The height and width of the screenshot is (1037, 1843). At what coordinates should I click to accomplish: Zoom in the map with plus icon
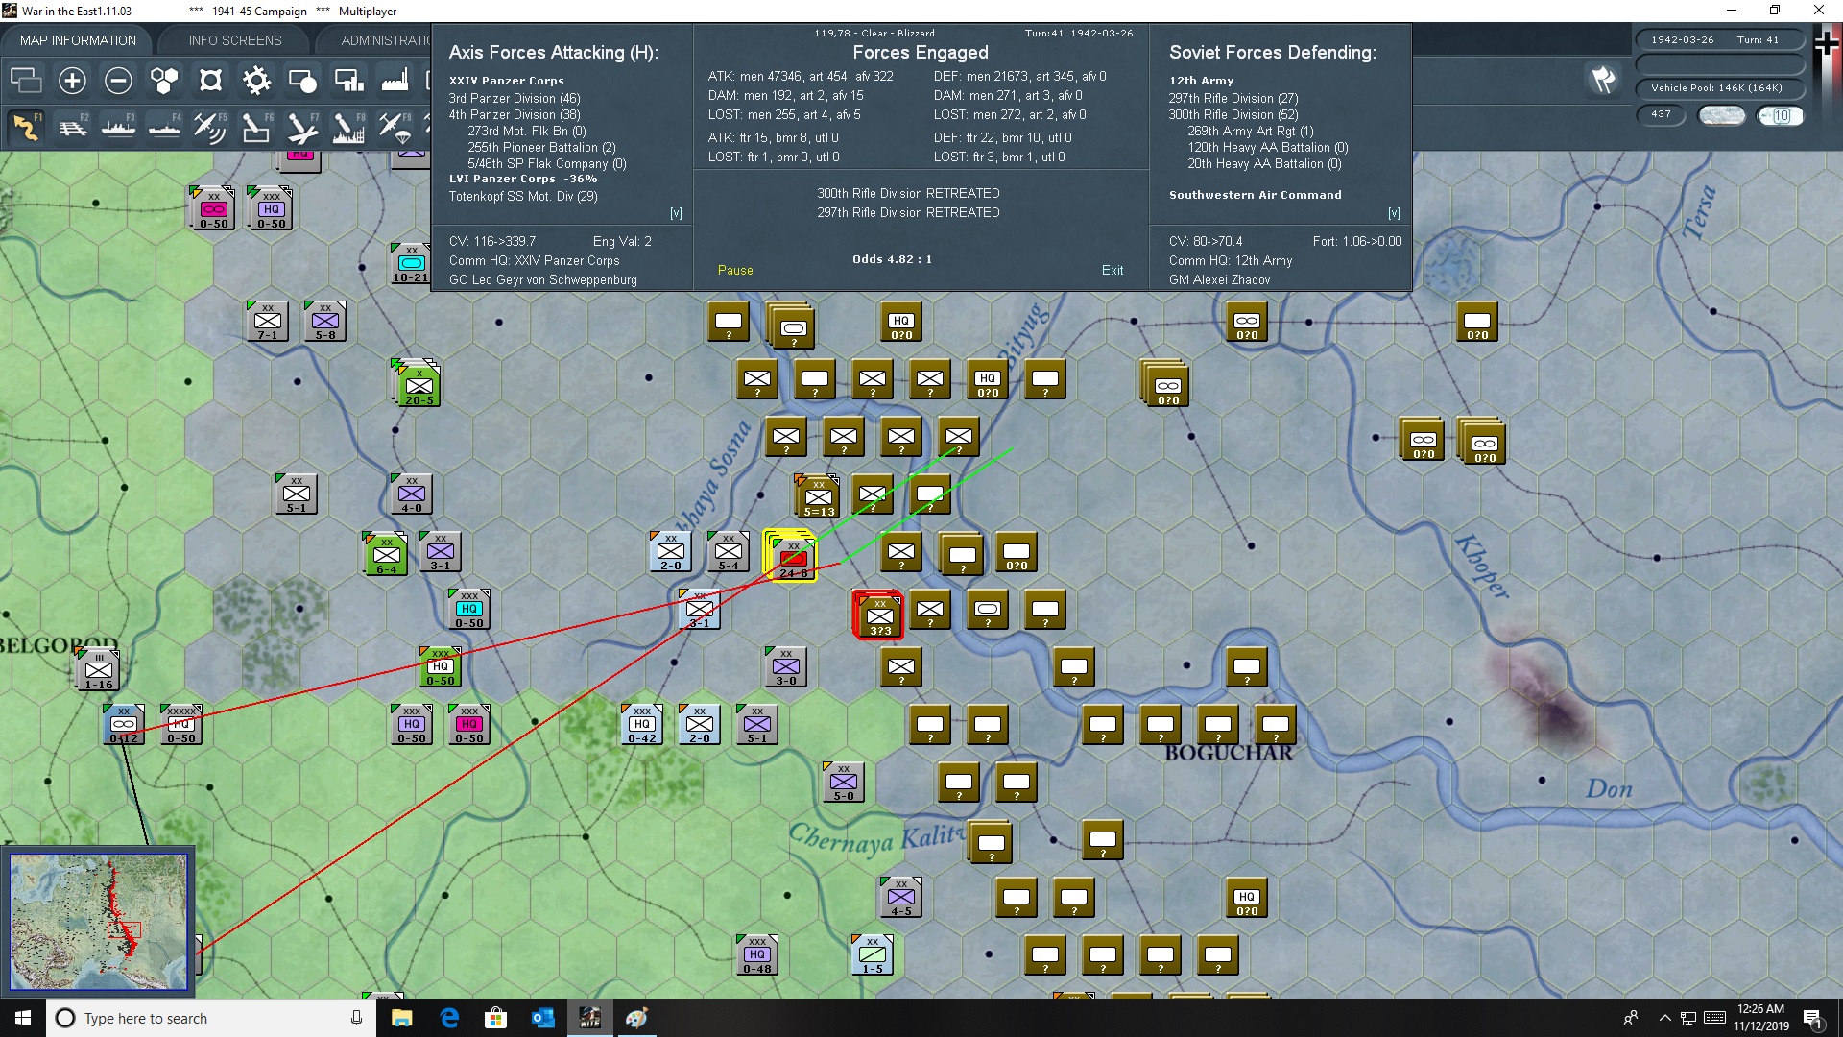tap(72, 81)
